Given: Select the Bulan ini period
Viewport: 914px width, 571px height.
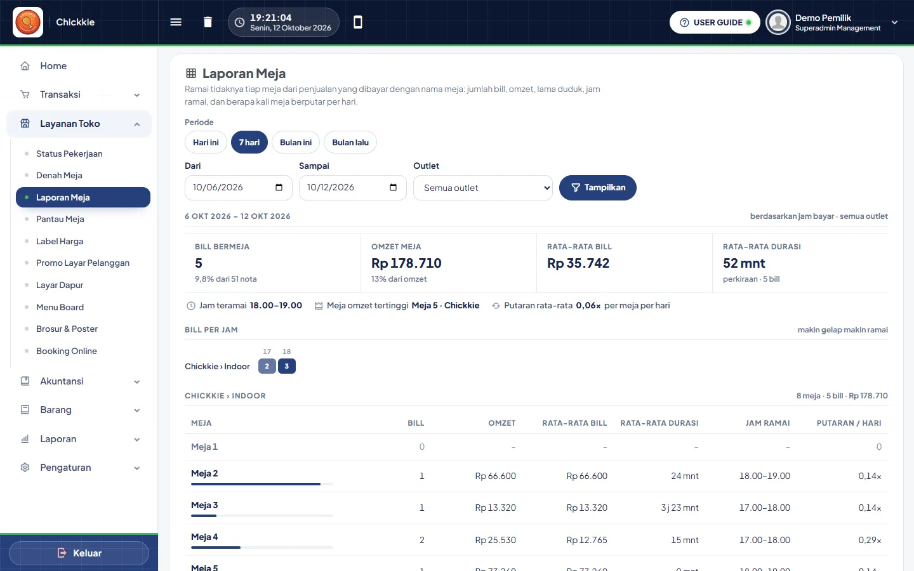Looking at the screenshot, I should 296,142.
